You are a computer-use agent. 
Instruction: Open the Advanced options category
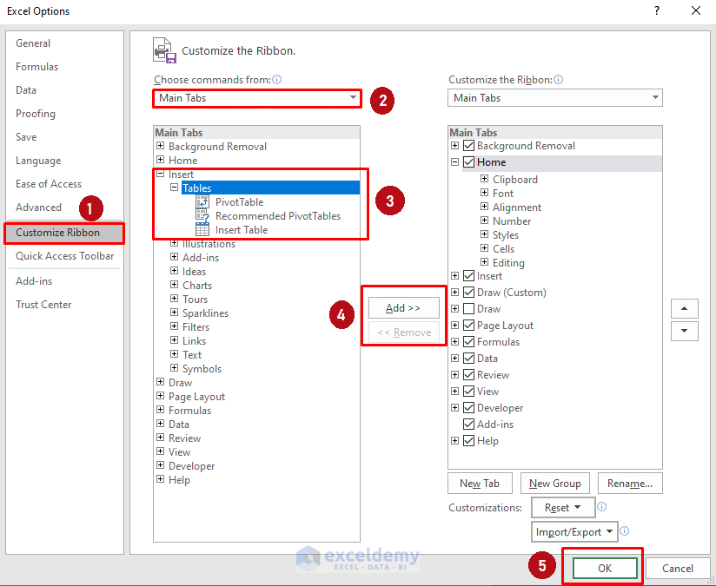tap(38, 207)
